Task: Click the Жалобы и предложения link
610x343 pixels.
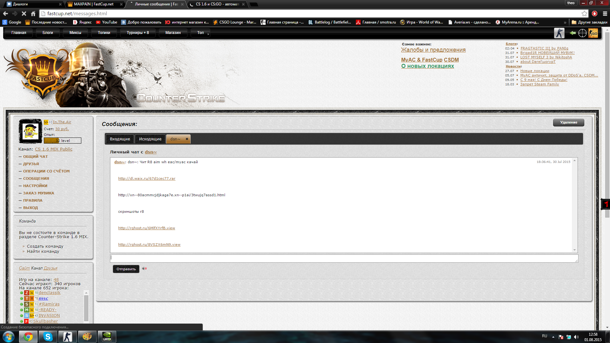Action: pos(433,50)
